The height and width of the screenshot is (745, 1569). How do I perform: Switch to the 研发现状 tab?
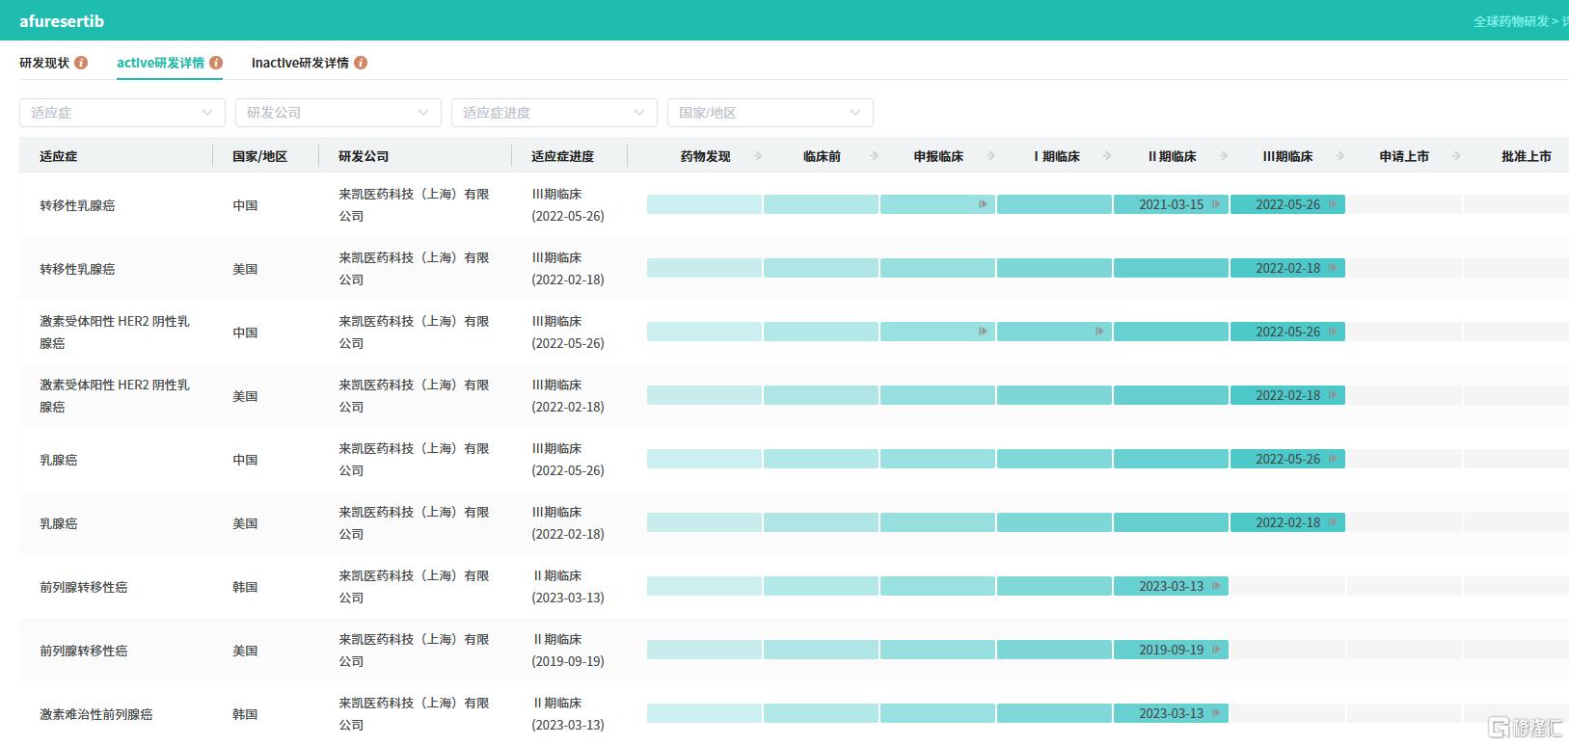(x=44, y=63)
